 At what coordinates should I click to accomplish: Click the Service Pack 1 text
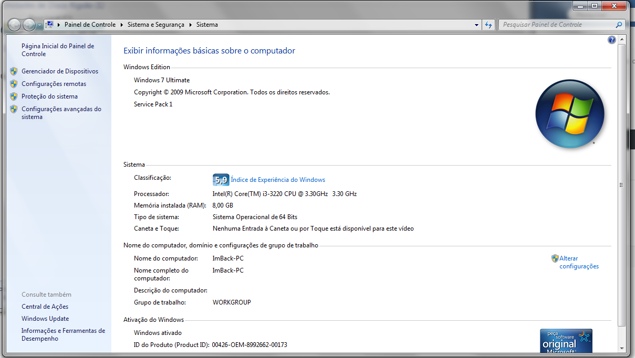coord(153,104)
